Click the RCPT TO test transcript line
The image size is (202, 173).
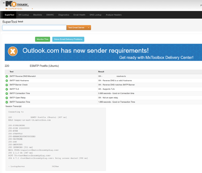pos(29,156)
